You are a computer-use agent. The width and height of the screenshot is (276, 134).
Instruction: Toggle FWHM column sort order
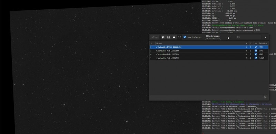coord(263,44)
